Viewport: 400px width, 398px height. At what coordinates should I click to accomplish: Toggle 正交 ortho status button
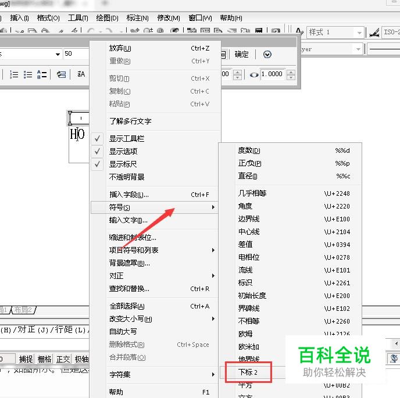(63, 359)
